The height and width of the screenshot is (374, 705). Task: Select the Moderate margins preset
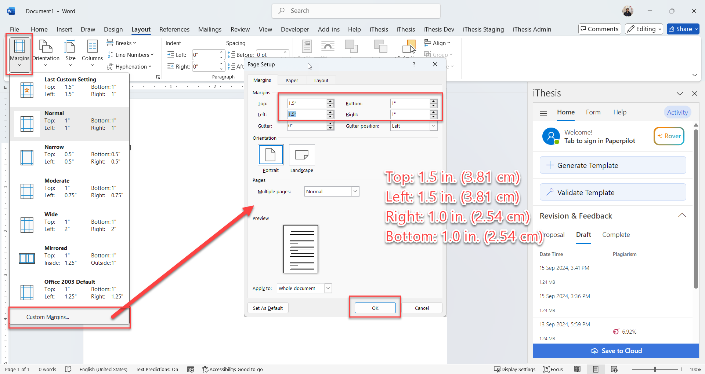point(69,191)
